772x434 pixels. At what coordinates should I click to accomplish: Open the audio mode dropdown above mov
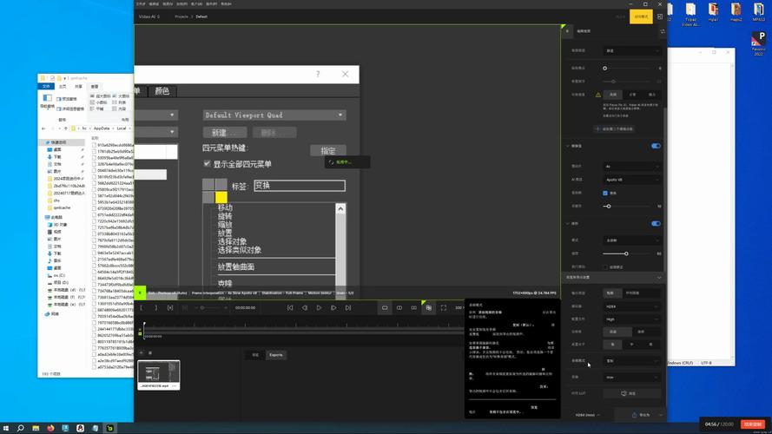pos(632,361)
